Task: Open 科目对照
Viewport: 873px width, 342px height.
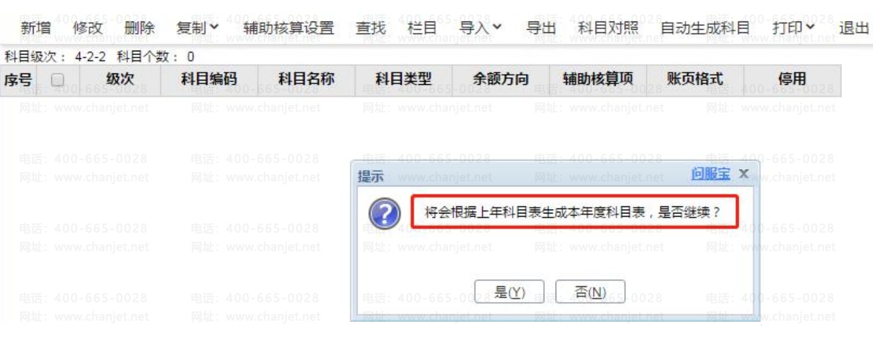Action: point(608,28)
